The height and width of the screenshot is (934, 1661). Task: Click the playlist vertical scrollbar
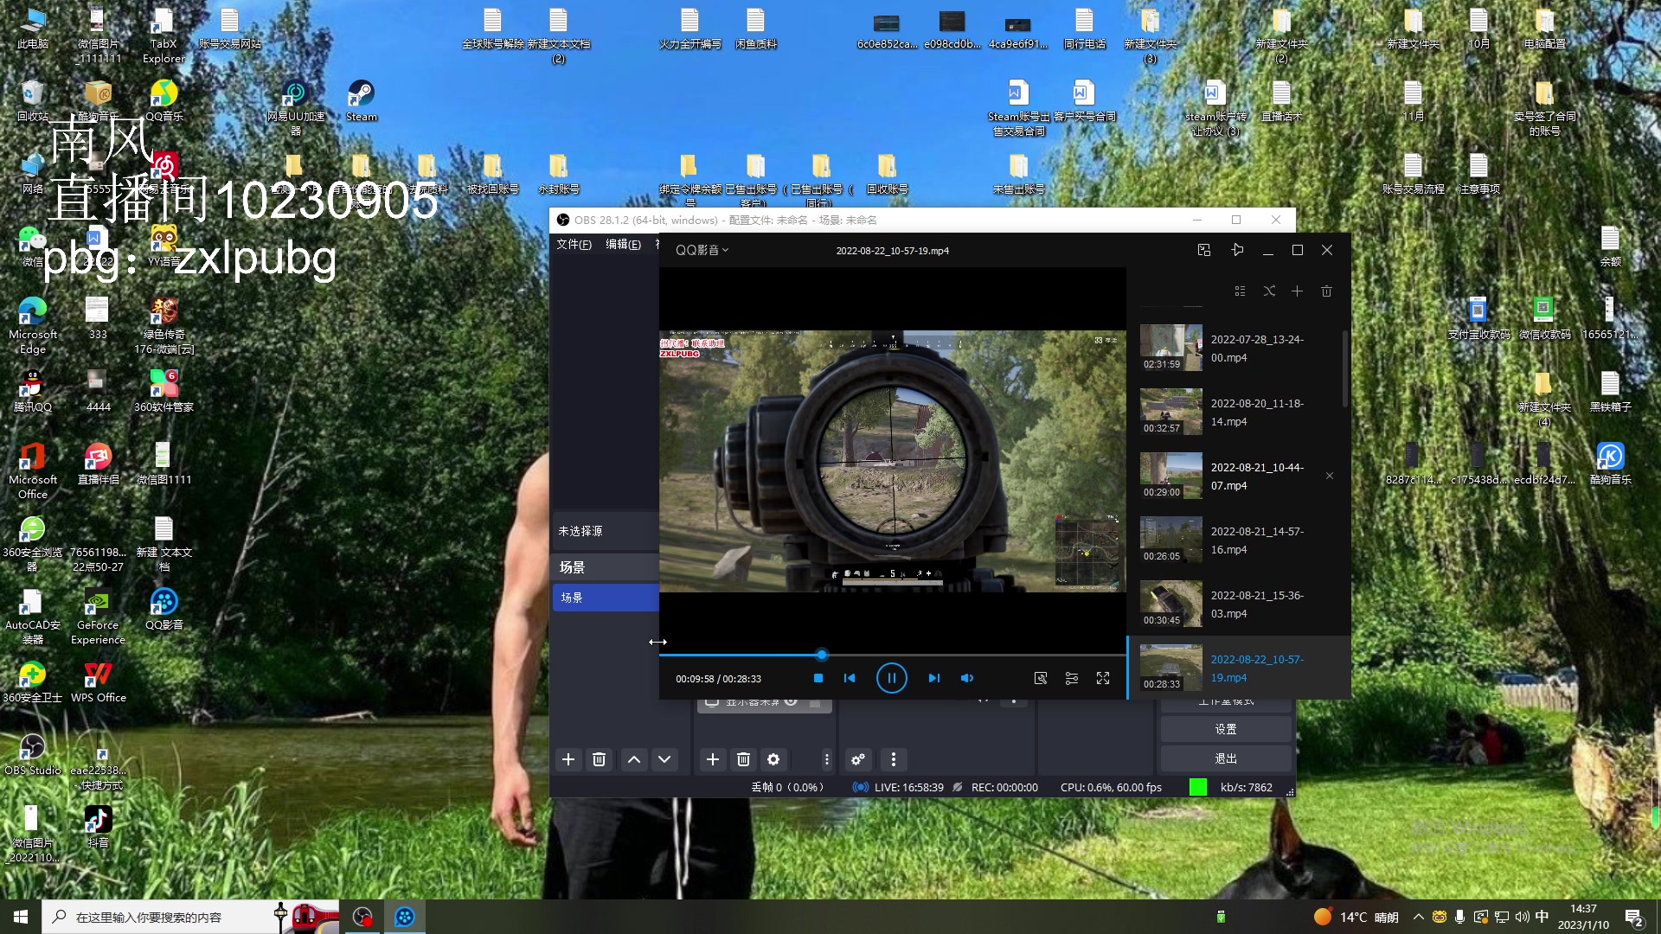tap(1345, 369)
